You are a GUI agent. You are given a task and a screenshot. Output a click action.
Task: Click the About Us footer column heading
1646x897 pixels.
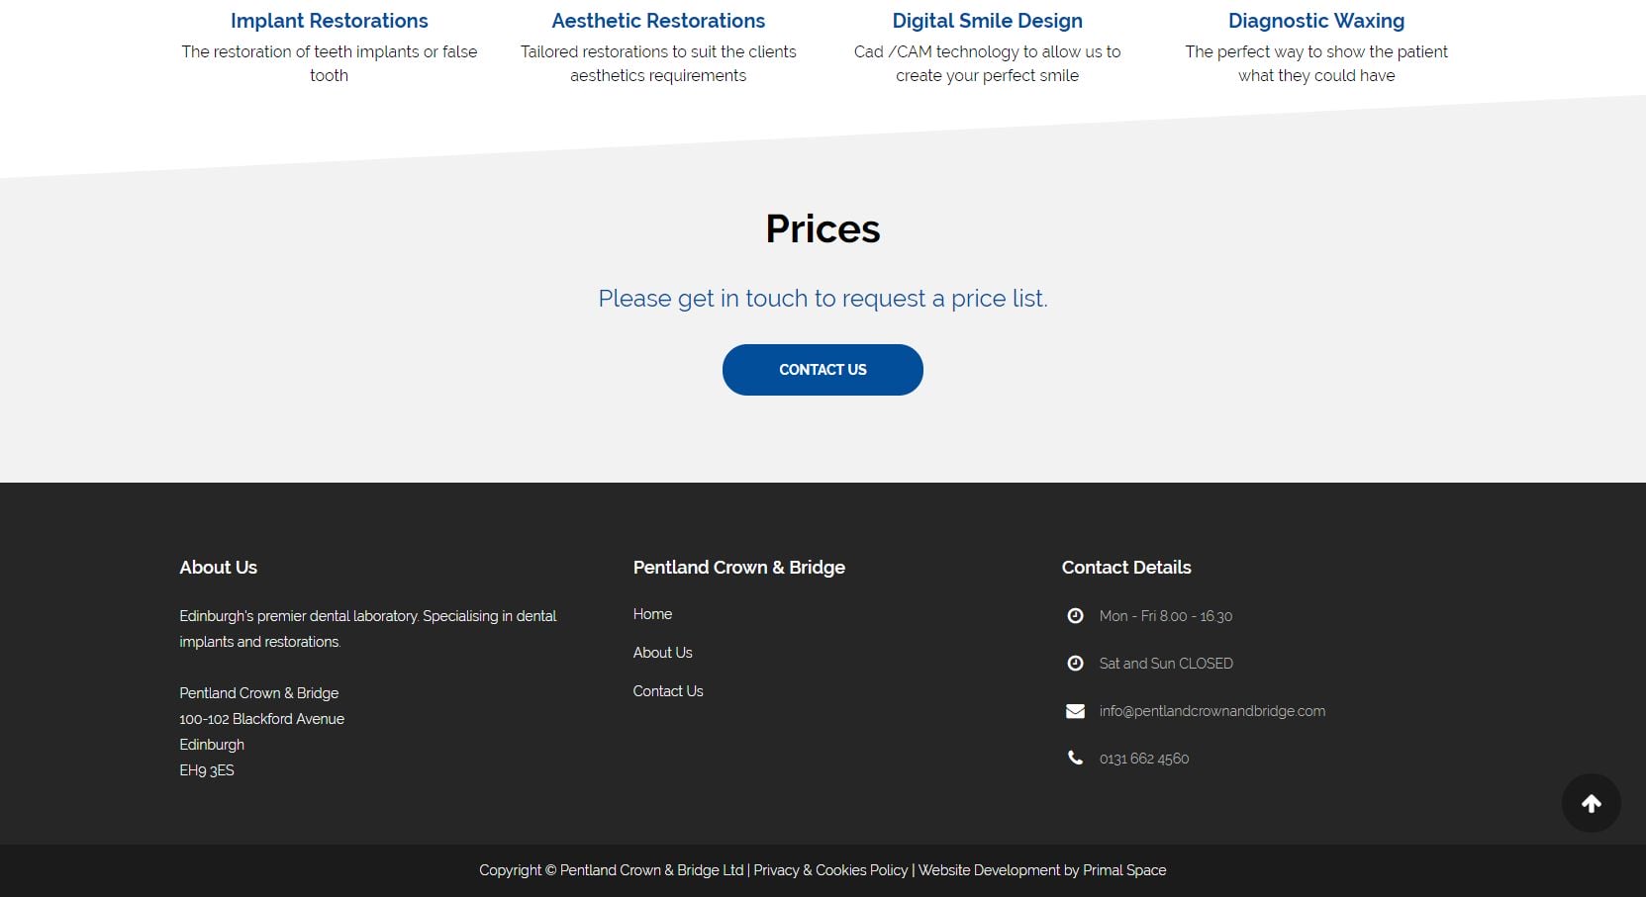coord(218,568)
